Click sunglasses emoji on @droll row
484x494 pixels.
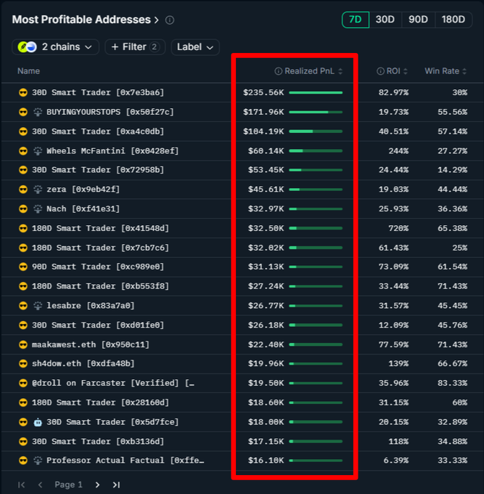tap(23, 383)
